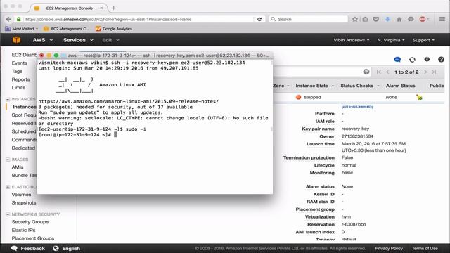The width and height of the screenshot is (450, 253).
Task: Open Elastic IPs in the sidebar
Action: (x=23, y=230)
